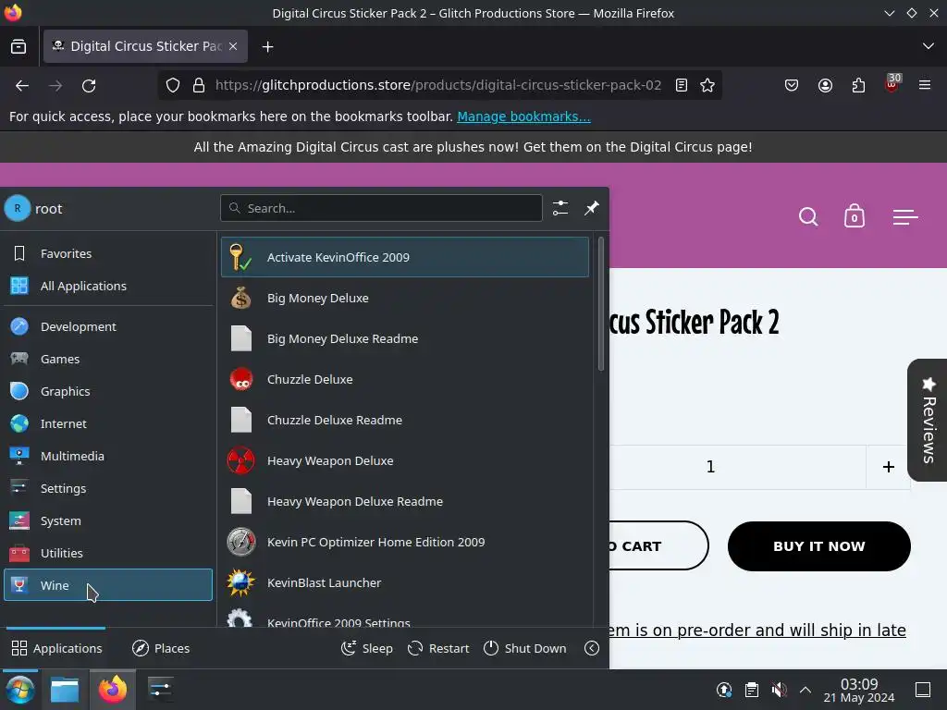Click the launcher search field

pyautogui.click(x=381, y=208)
